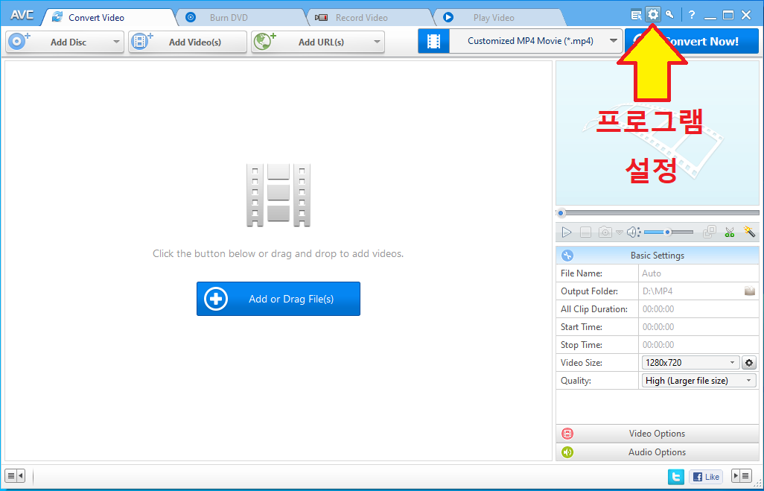Open the Add URL(s) dropdown arrow

click(377, 42)
